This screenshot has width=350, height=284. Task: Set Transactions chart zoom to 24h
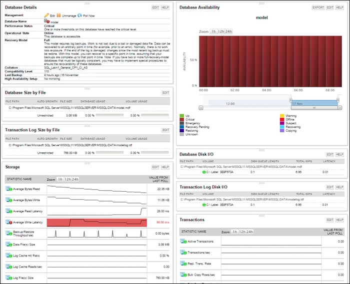pyautogui.click(x=249, y=232)
